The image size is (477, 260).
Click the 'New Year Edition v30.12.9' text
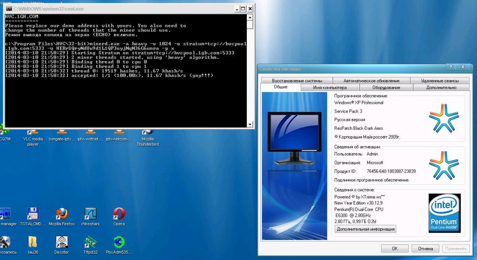tap(359, 203)
